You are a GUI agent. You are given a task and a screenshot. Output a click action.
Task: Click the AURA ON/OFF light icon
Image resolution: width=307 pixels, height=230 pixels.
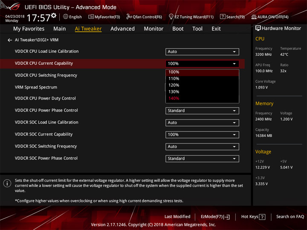pos(254,17)
